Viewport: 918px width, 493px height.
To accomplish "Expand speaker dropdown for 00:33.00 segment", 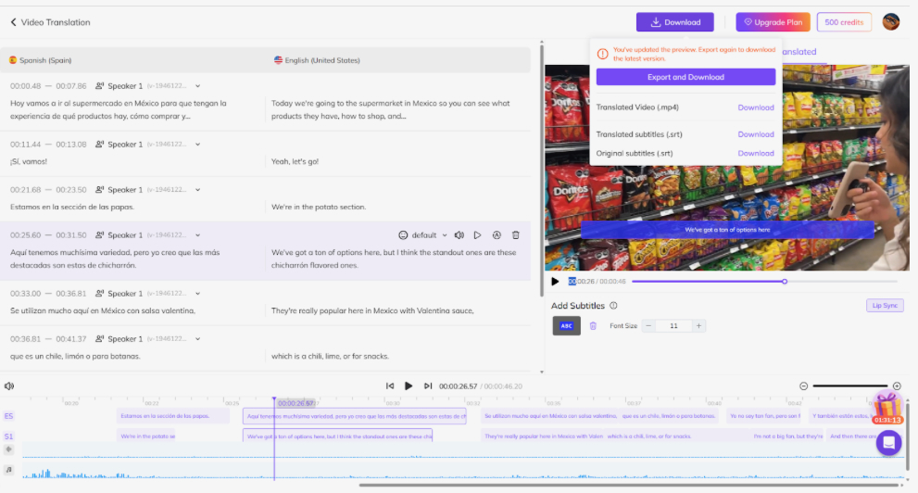I will pyautogui.click(x=198, y=294).
